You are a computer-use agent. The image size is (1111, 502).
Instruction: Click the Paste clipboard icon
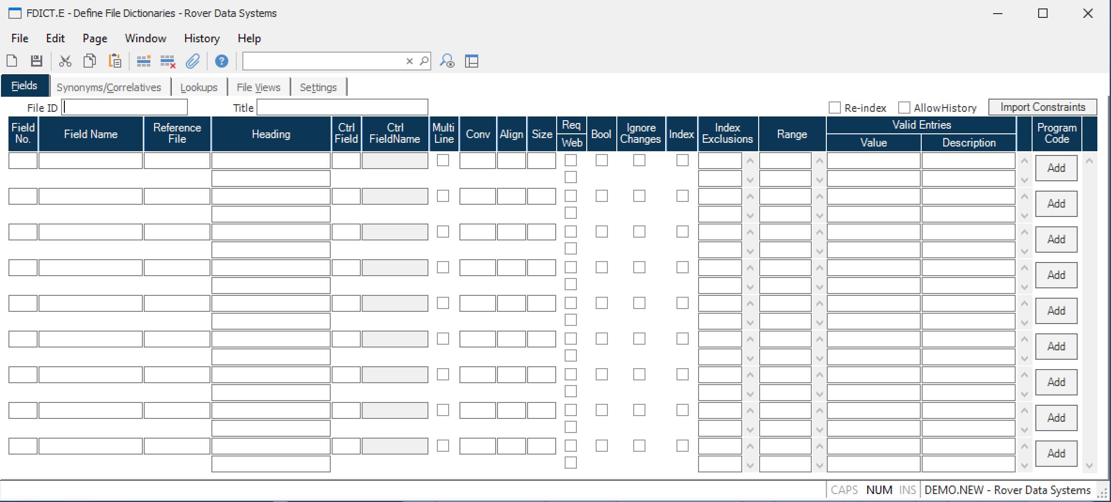pos(115,61)
